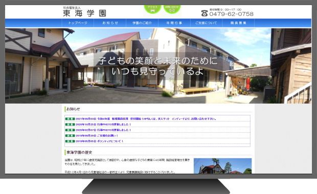Viewport: 317px width, 194px height.
Task: Click the hero banner slogan image
Action: (158, 66)
